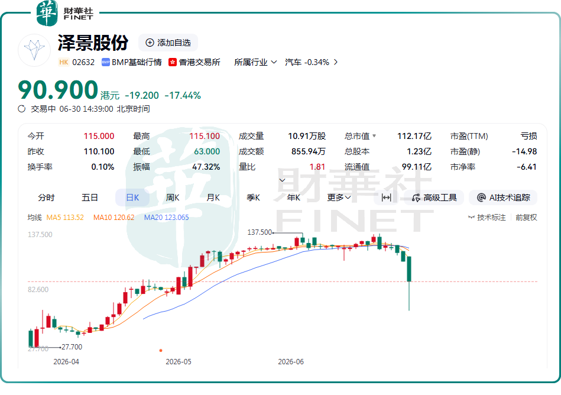Screen dimensions: 561x395
Task: Open 高级工具 advanced tools
Action: [434, 197]
